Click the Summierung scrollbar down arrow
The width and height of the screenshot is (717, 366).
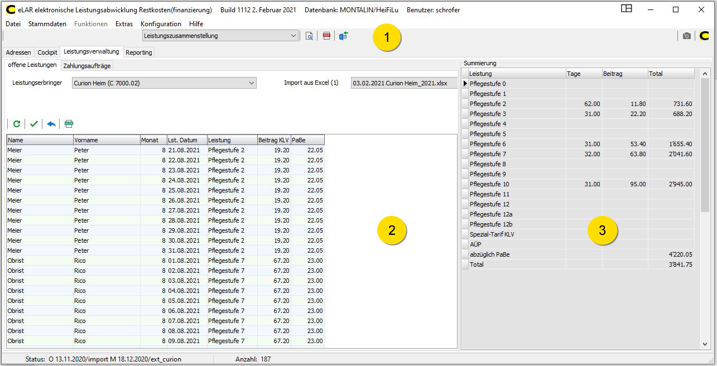[x=705, y=344]
